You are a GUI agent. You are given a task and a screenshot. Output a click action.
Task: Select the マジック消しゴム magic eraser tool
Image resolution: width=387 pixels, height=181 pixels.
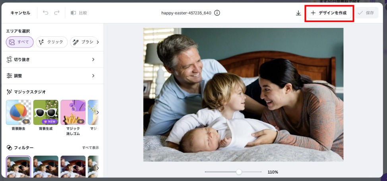(x=73, y=112)
